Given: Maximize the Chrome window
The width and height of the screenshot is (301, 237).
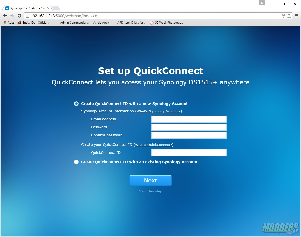Looking at the screenshot, I should pos(283,4).
